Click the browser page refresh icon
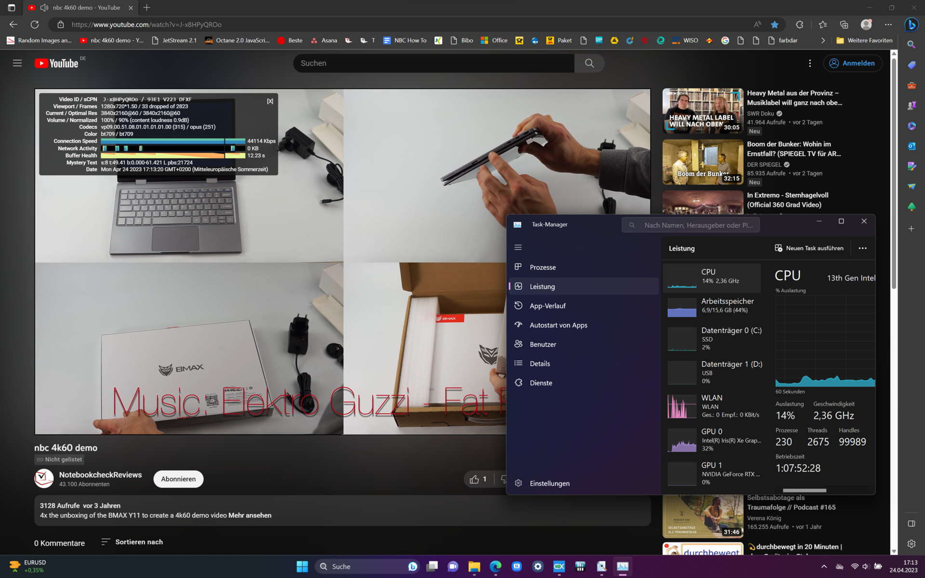The height and width of the screenshot is (578, 925). pyautogui.click(x=35, y=24)
